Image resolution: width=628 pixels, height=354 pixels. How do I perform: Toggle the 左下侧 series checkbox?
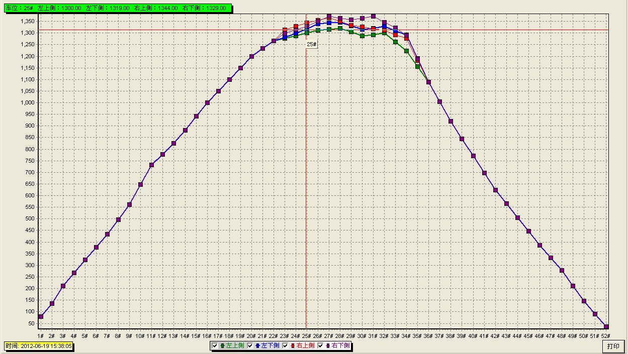point(250,345)
